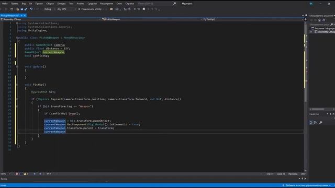Image resolution: width=335 pixels, height=188 pixels.
Task: Click the categorized view icon in Properties
Action: pos(311,123)
